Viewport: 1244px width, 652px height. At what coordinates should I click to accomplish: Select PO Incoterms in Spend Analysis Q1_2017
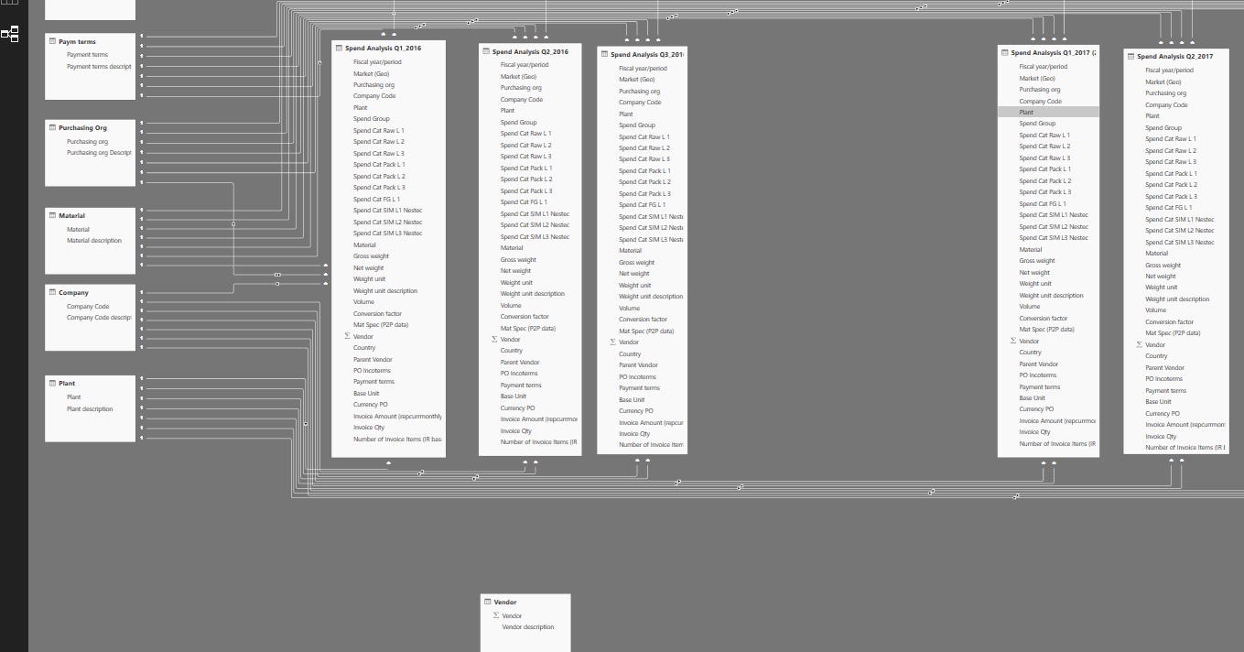(x=1038, y=375)
